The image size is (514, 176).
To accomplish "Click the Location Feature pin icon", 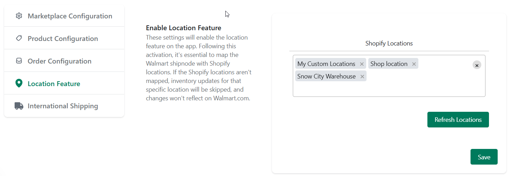I will click(x=19, y=83).
